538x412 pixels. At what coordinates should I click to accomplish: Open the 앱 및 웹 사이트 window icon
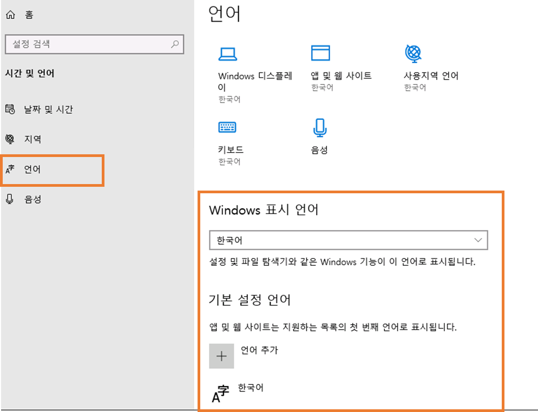point(320,53)
